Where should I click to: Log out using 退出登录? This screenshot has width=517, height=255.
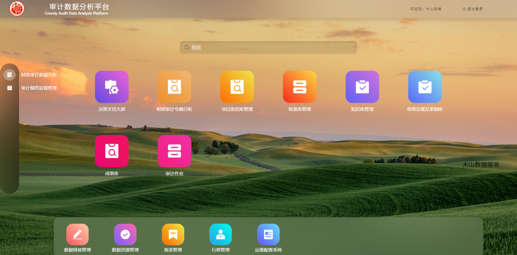(x=472, y=9)
